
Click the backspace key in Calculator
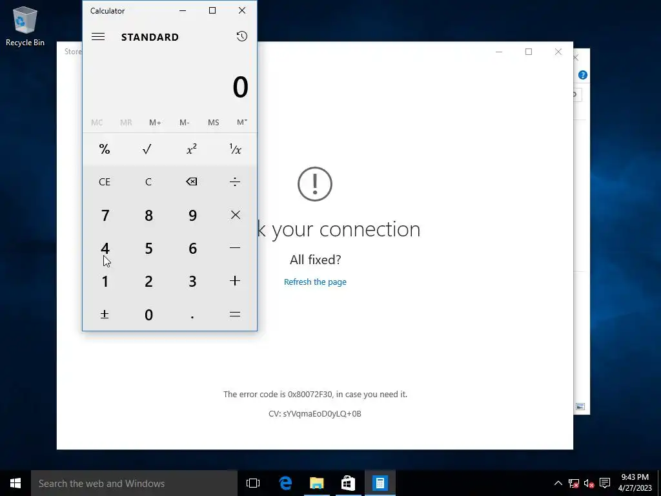coord(191,181)
